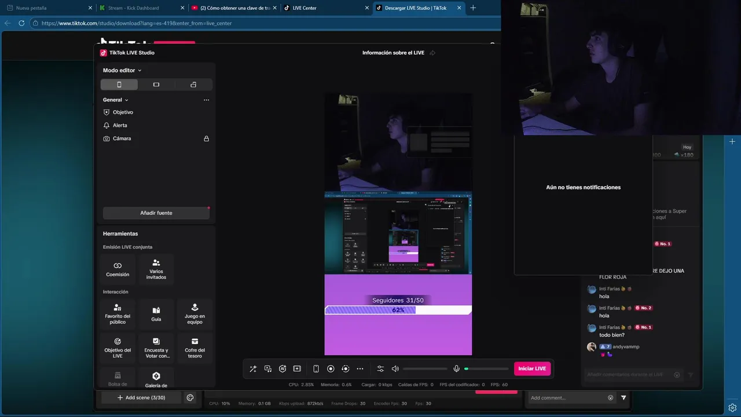741x417 pixels.
Task: Click the filter icon next to Add comment
Action: [x=623, y=398]
